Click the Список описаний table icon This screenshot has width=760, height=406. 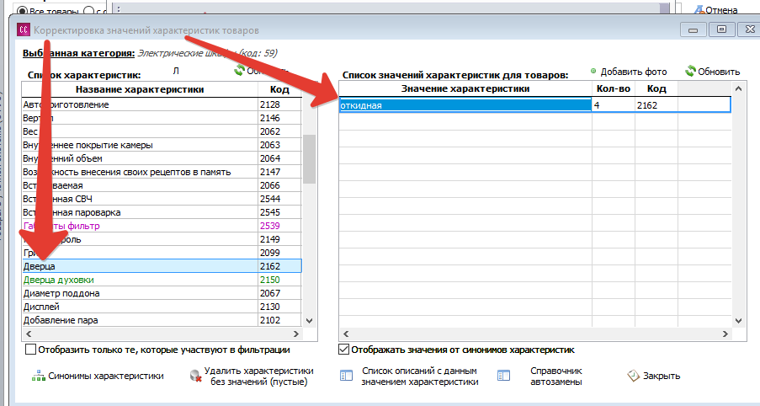(x=346, y=376)
